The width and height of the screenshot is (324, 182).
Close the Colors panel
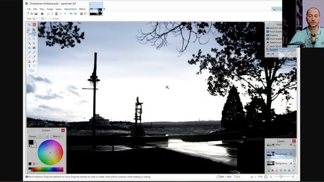[x=63, y=130]
